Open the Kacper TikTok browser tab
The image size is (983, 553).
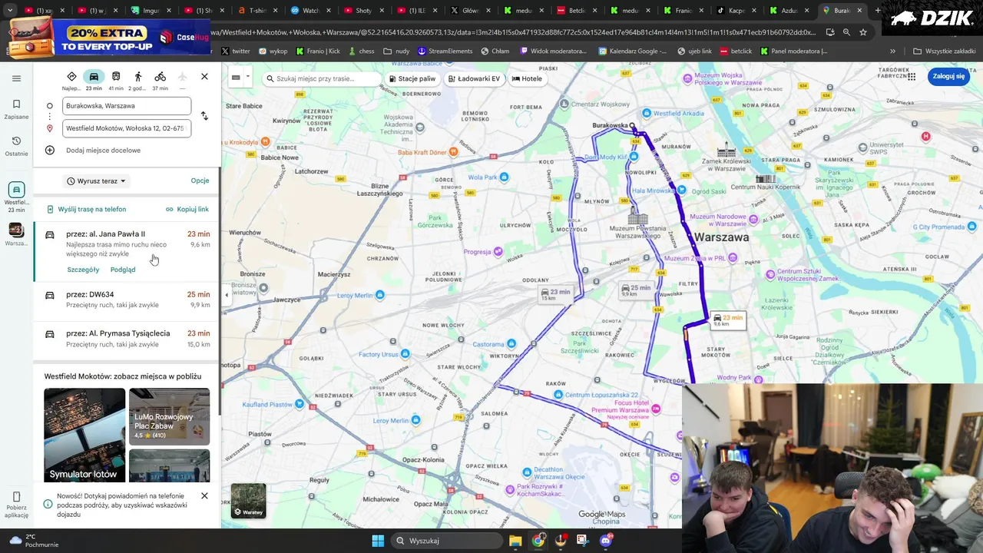tap(736, 11)
